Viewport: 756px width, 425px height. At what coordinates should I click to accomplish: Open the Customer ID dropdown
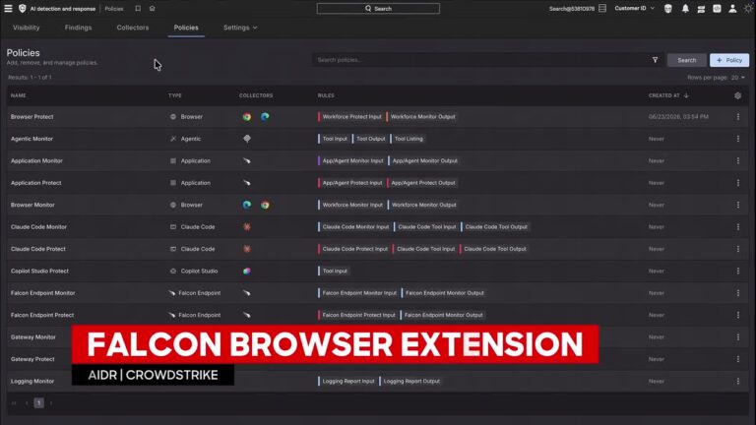pos(635,9)
